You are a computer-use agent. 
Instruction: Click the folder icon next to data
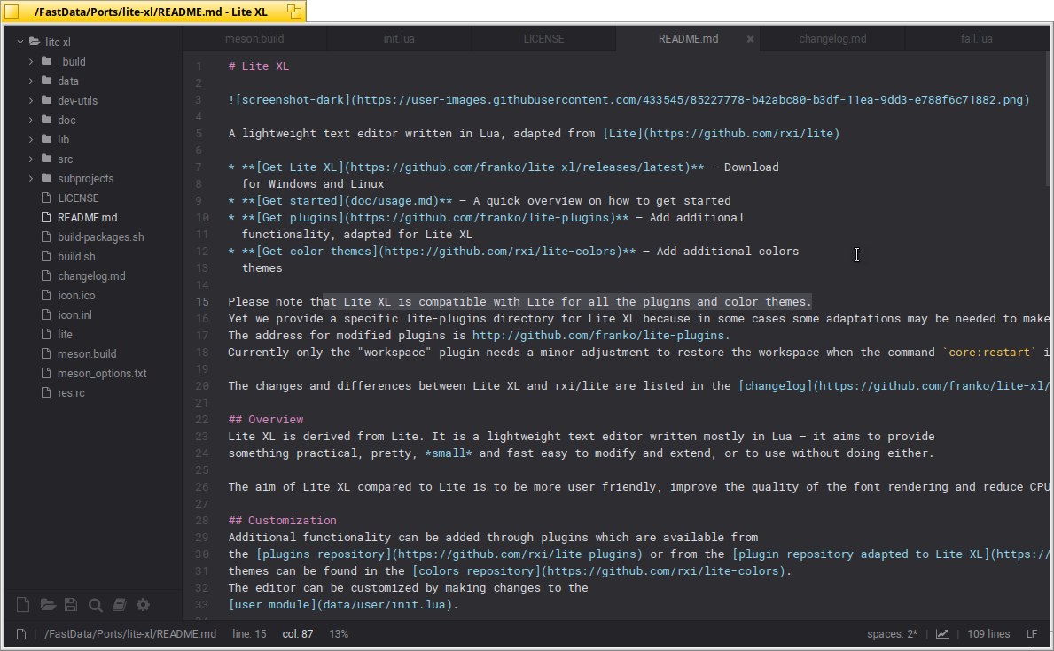click(x=46, y=81)
